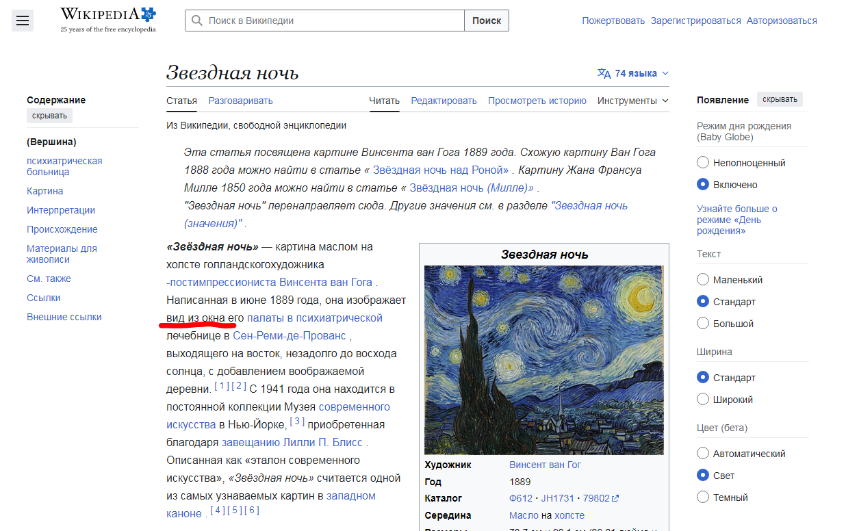This screenshot has width=846, height=531.
Task: Open Звёздная ночь над Роной link
Action: 442,170
